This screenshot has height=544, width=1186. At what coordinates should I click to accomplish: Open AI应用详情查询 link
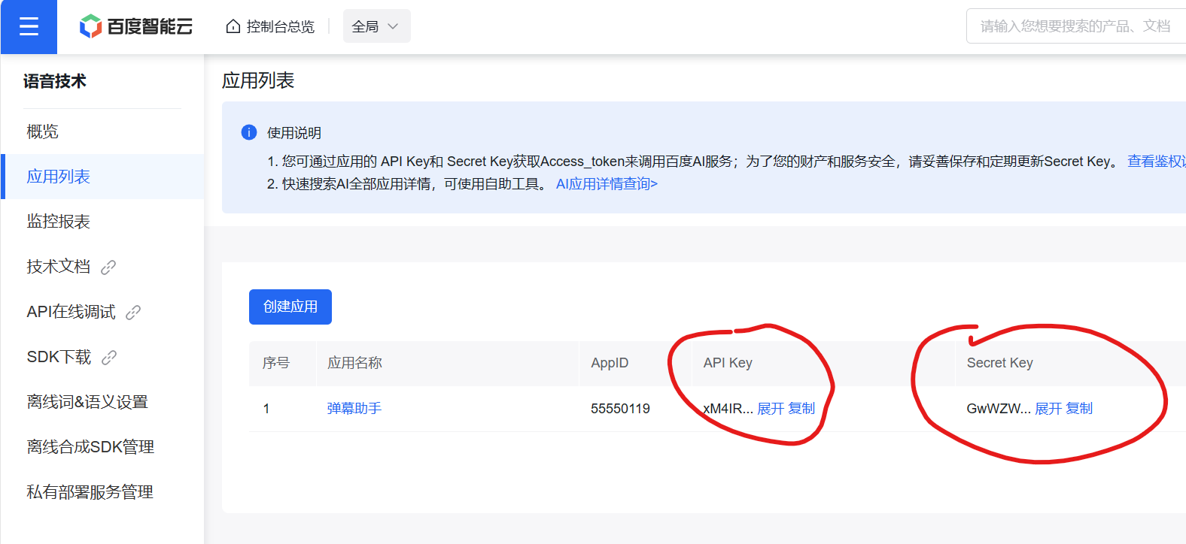point(607,184)
